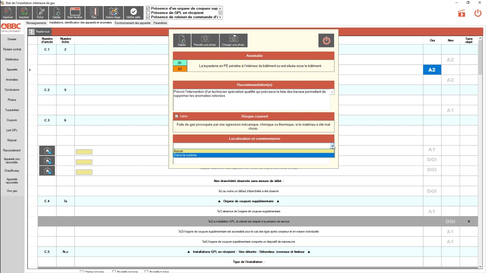This screenshot has width=486, height=273.
Task: Click the Imprimer button with green arrows icon
Action: click(24, 13)
